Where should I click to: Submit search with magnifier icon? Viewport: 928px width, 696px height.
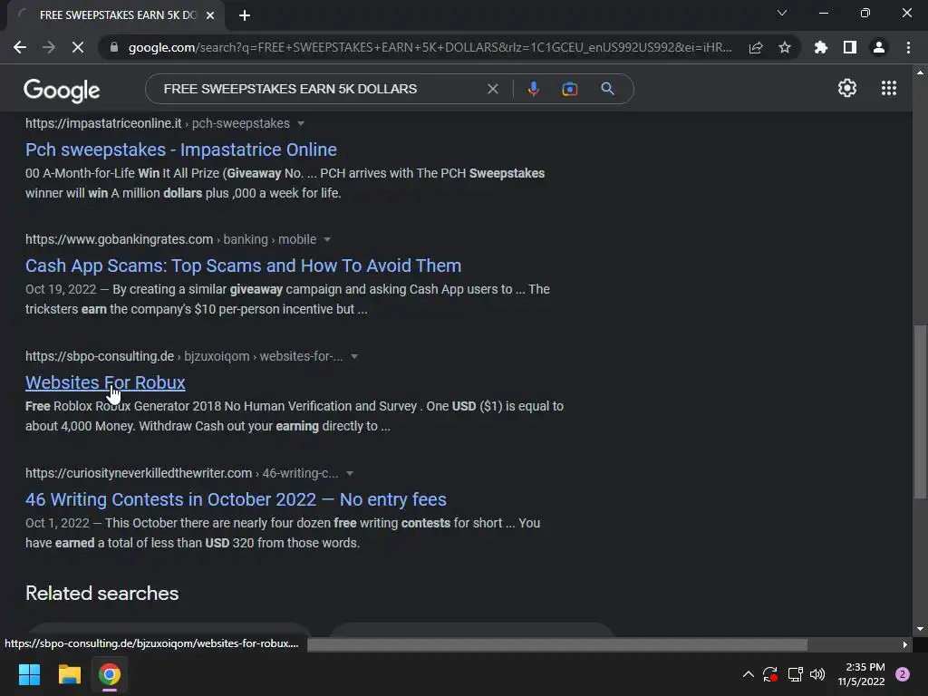coord(607,89)
